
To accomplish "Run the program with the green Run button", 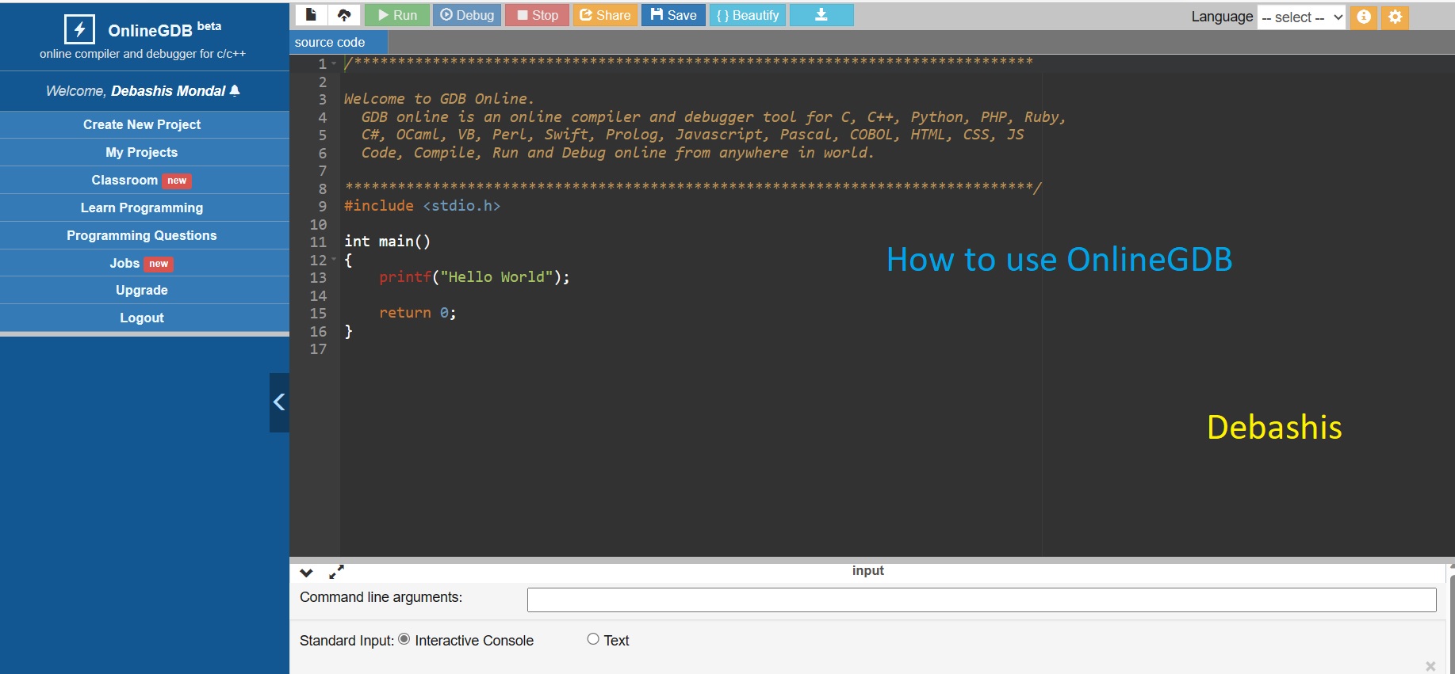I will coord(397,15).
